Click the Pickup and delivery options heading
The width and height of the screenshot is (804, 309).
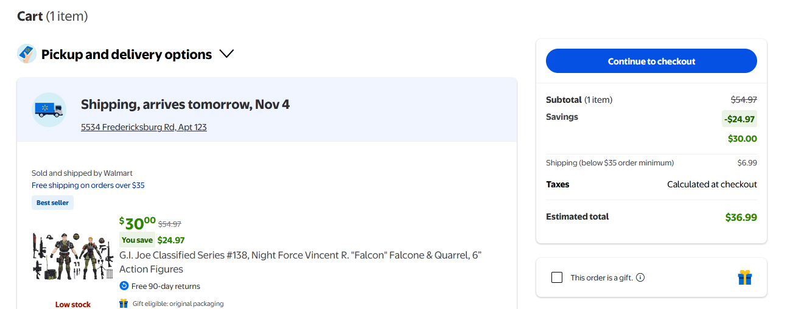(x=127, y=54)
